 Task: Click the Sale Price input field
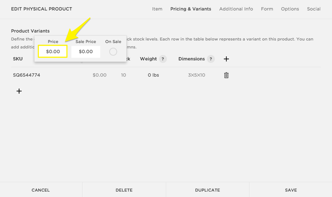(x=85, y=52)
